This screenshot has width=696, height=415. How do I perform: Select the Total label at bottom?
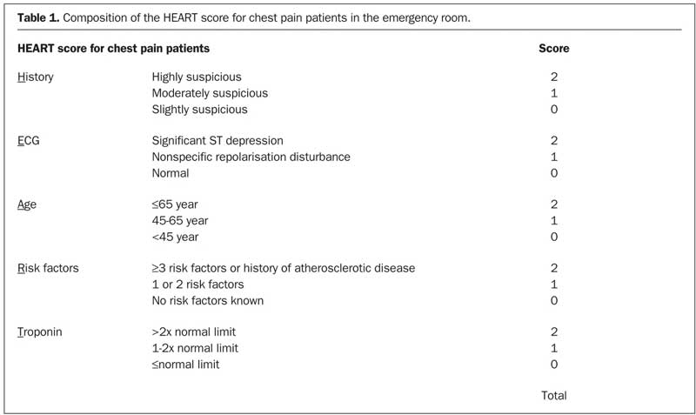(554, 396)
